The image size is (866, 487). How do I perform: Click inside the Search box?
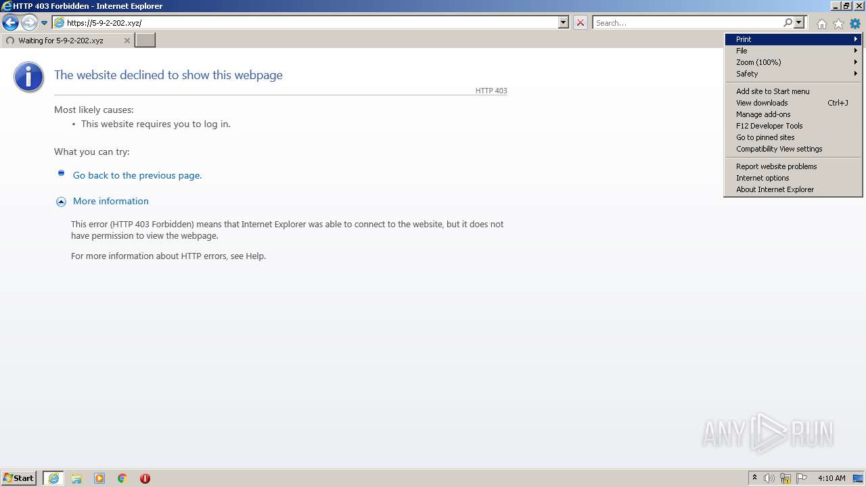click(x=687, y=22)
